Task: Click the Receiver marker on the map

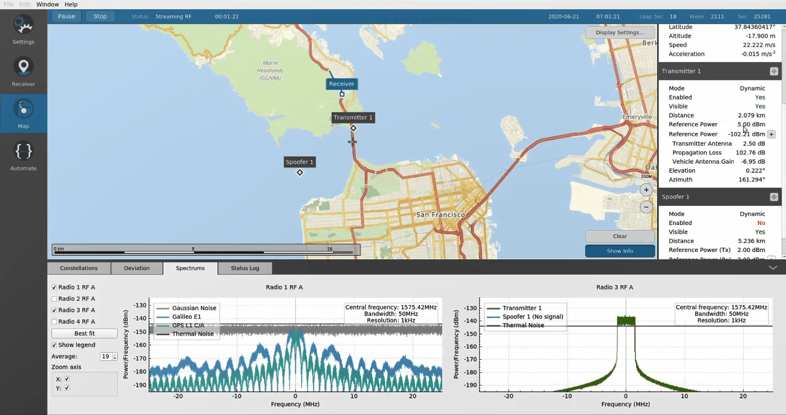Action: click(x=342, y=94)
